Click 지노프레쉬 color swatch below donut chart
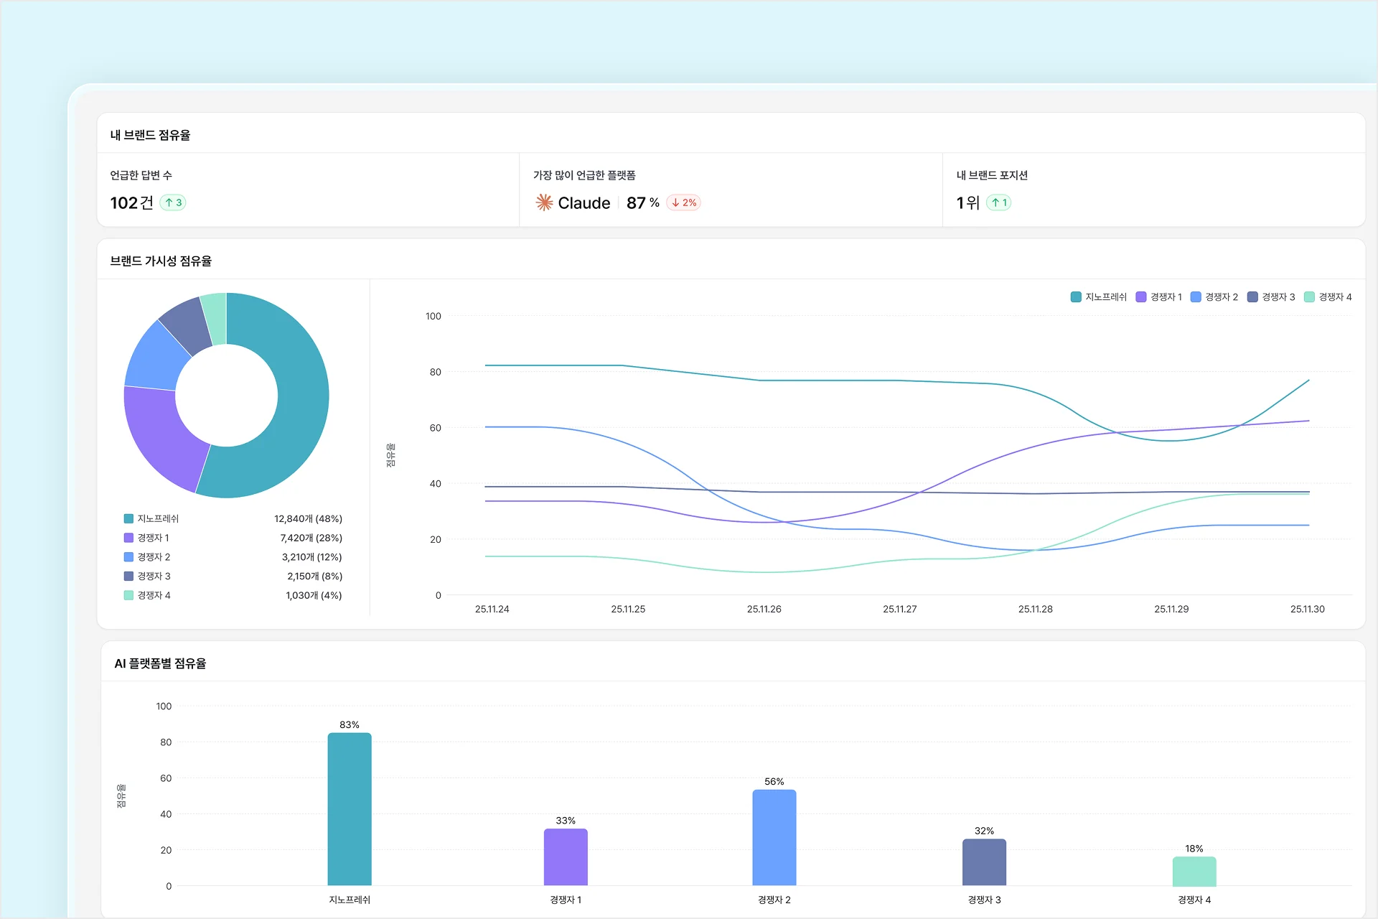Image resolution: width=1378 pixels, height=919 pixels. (x=128, y=518)
